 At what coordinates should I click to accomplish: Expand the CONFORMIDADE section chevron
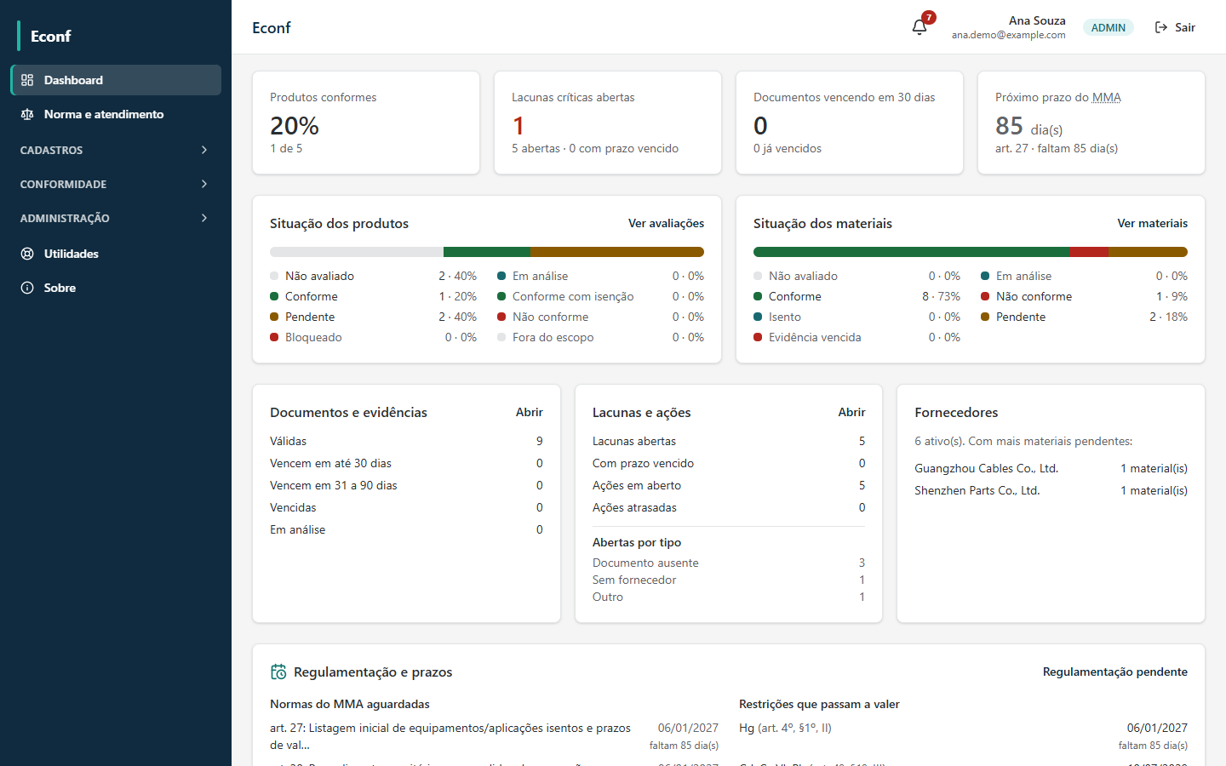pyautogui.click(x=204, y=184)
